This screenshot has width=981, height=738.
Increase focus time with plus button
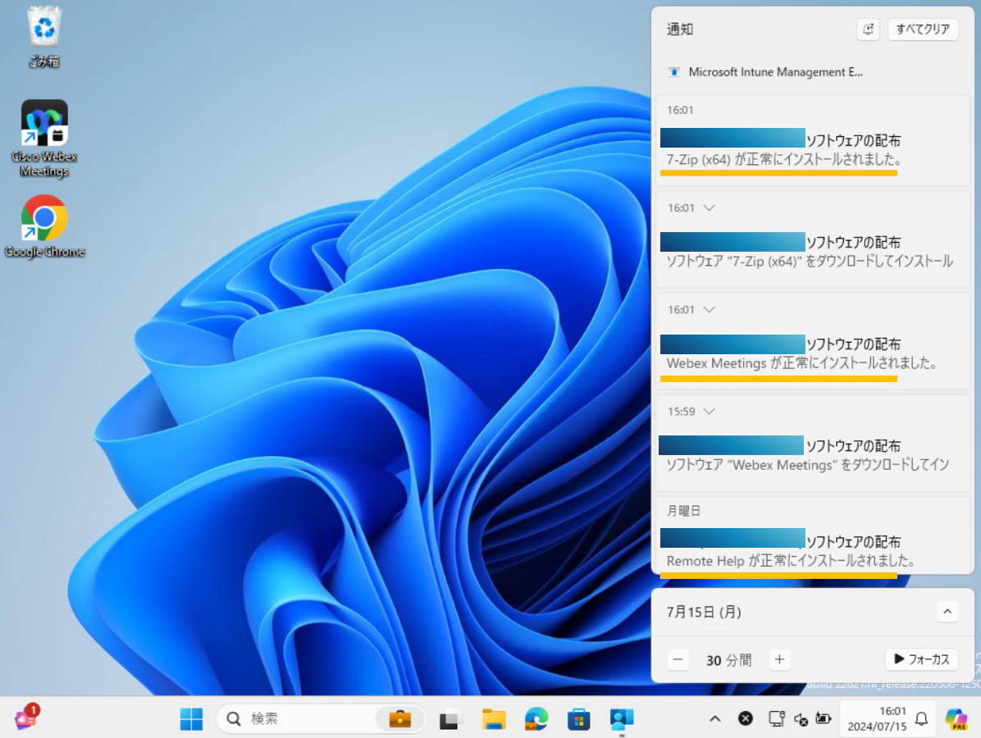(x=779, y=660)
